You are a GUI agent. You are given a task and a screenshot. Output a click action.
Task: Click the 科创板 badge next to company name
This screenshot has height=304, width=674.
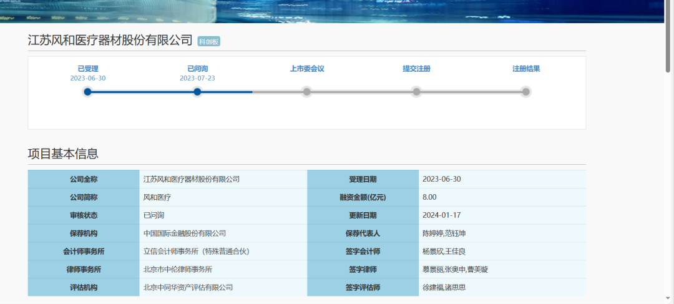209,41
